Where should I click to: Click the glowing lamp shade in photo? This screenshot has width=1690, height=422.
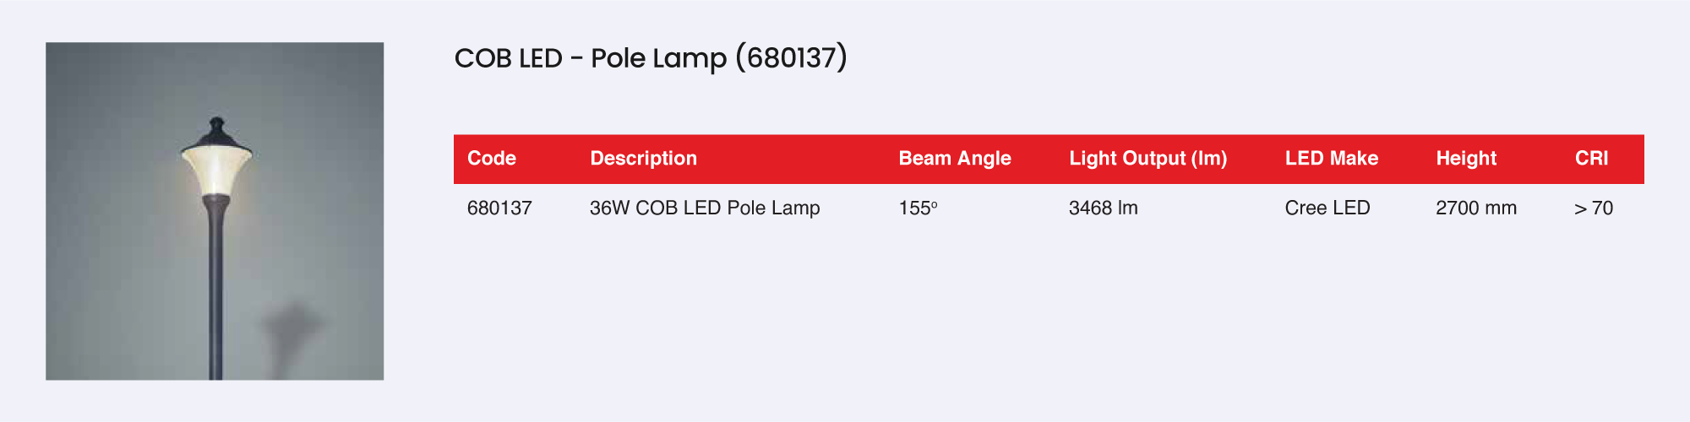[x=216, y=170]
